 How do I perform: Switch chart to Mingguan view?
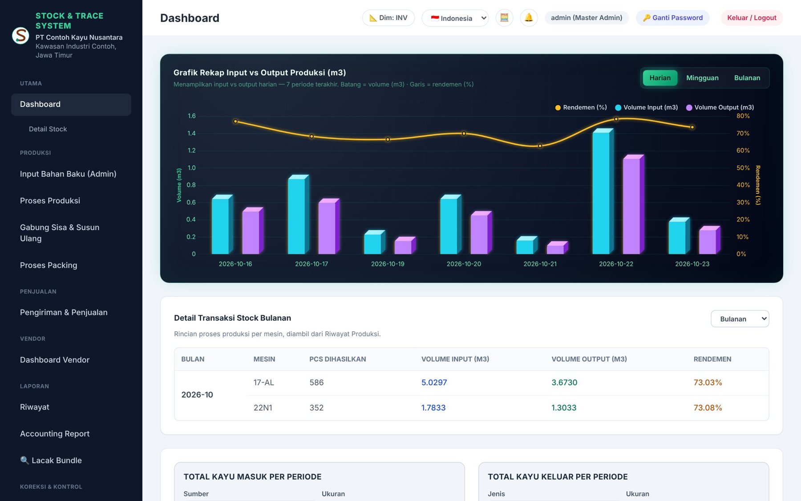[702, 78]
